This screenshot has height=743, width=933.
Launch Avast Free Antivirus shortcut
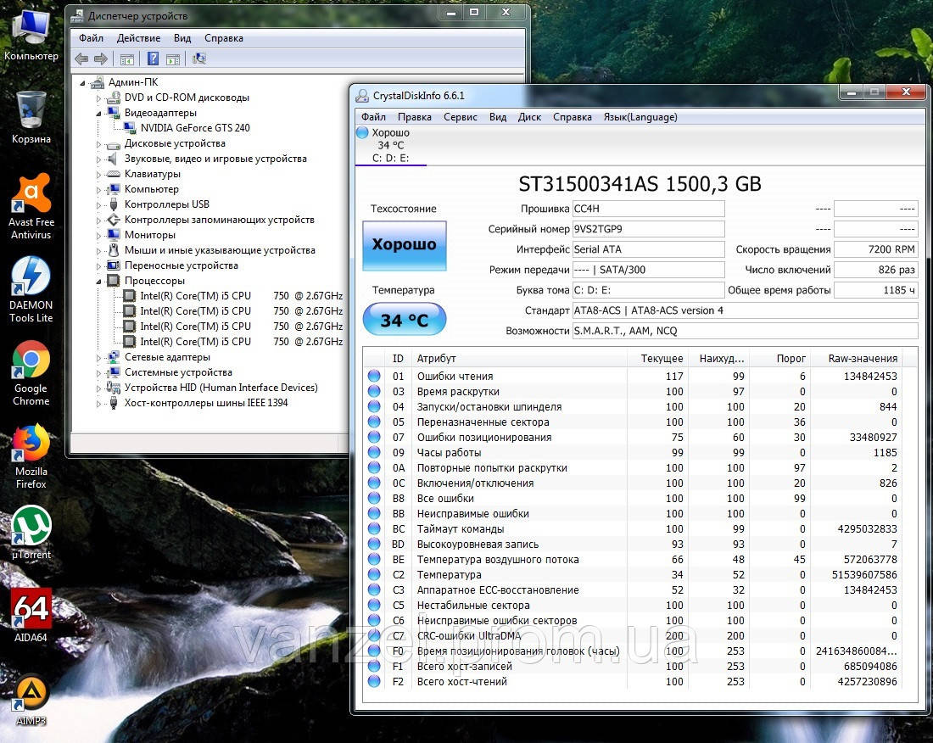31,206
